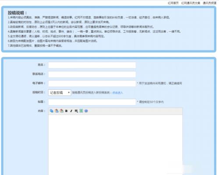Open the rightmost top navigation link

tap(209, 3)
